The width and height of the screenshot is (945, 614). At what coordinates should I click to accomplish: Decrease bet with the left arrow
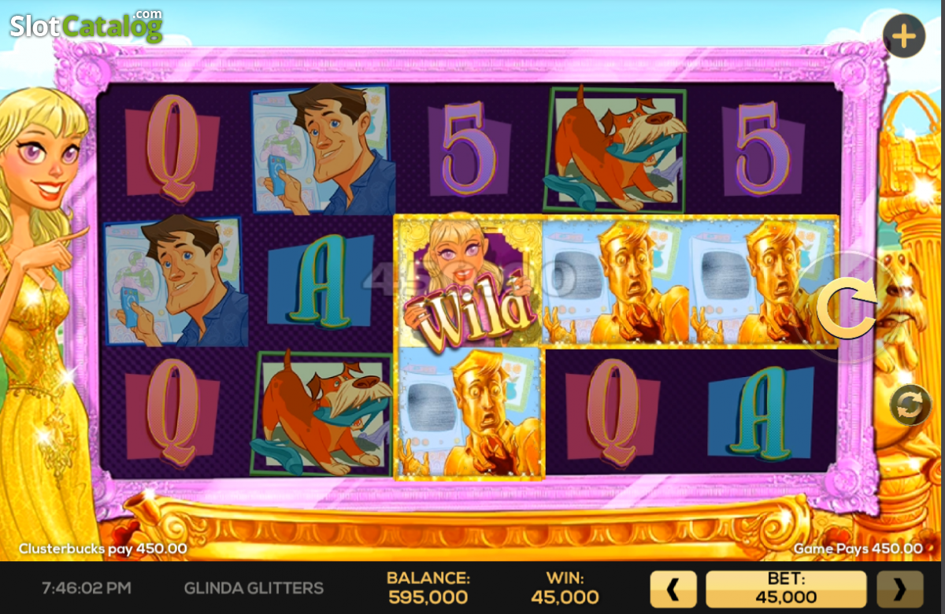[x=673, y=589]
